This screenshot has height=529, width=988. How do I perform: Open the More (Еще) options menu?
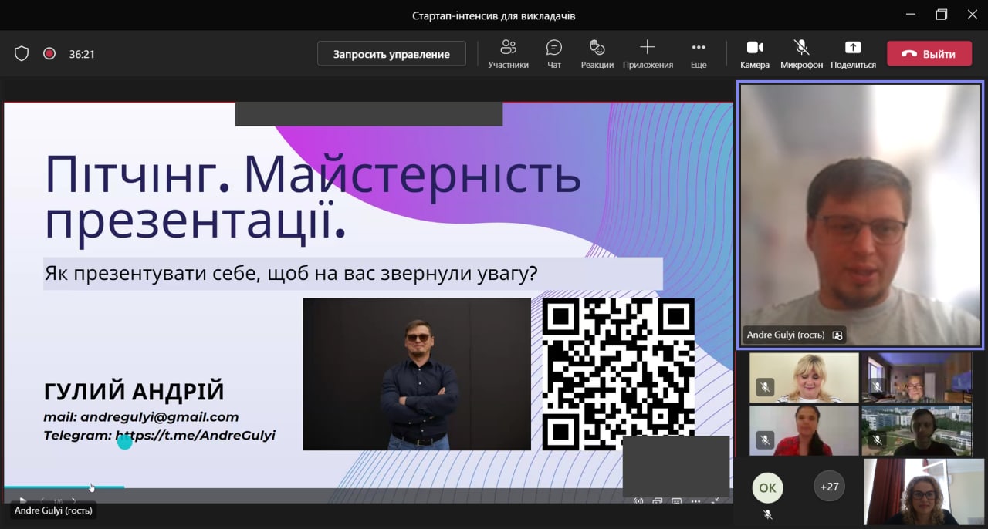(699, 54)
